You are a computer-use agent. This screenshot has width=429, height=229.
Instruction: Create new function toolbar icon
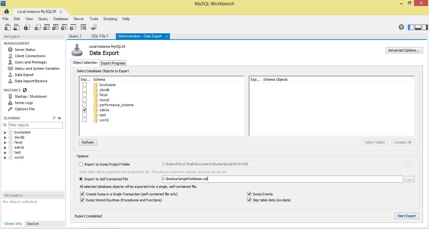pyautogui.click(x=73, y=27)
